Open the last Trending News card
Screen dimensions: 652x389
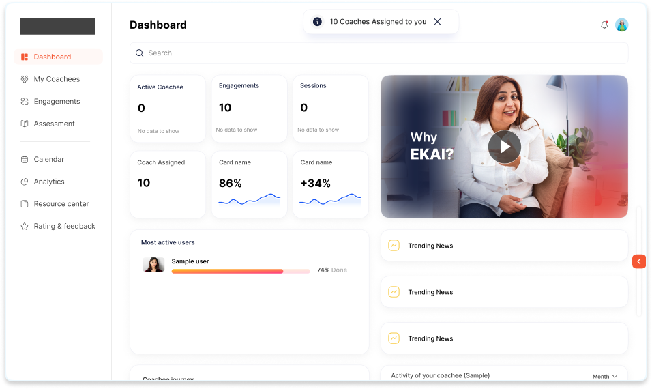click(504, 338)
